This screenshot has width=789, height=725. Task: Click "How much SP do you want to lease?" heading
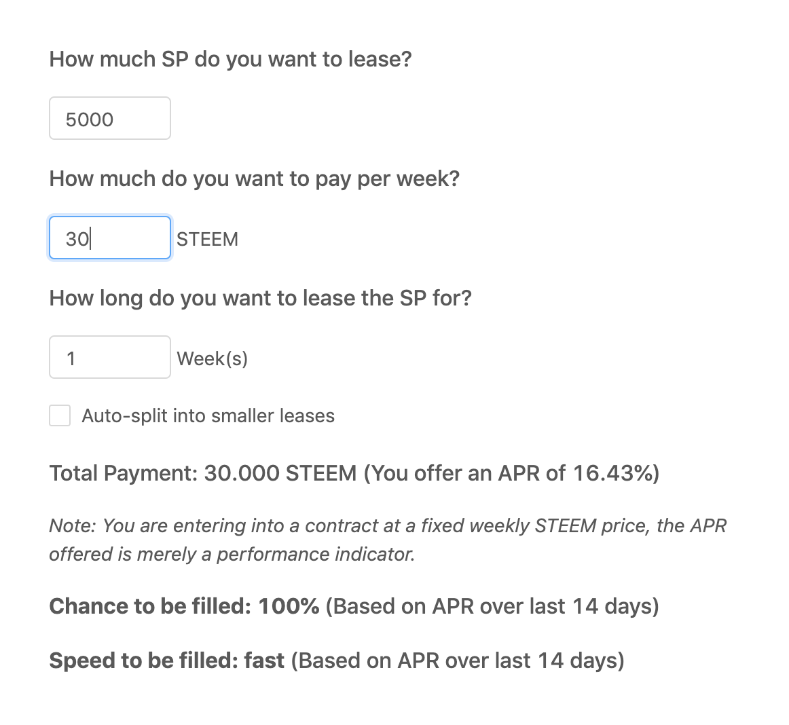[x=230, y=59]
